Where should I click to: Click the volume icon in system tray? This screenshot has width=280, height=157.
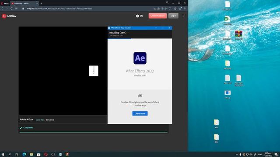click(251, 154)
